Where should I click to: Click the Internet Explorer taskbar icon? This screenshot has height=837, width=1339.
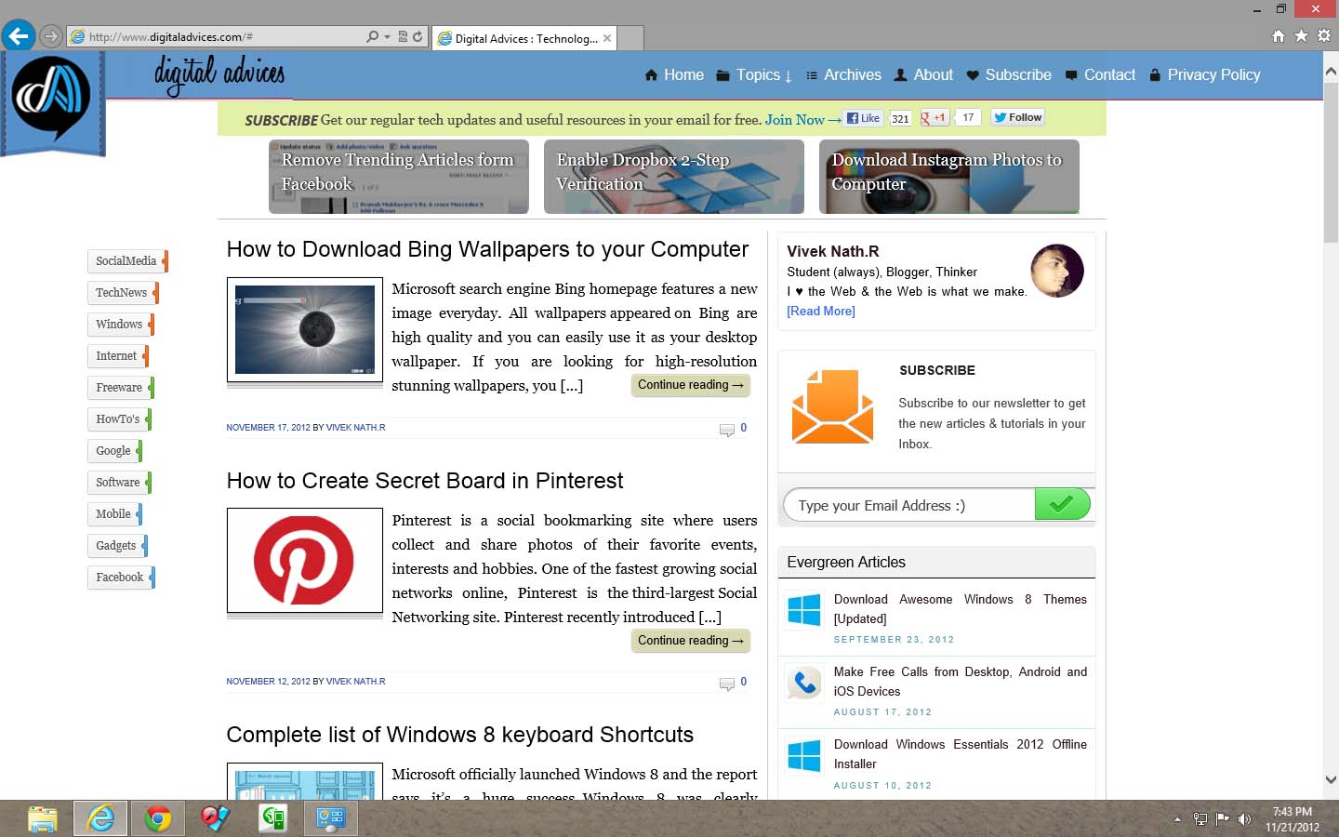click(100, 818)
